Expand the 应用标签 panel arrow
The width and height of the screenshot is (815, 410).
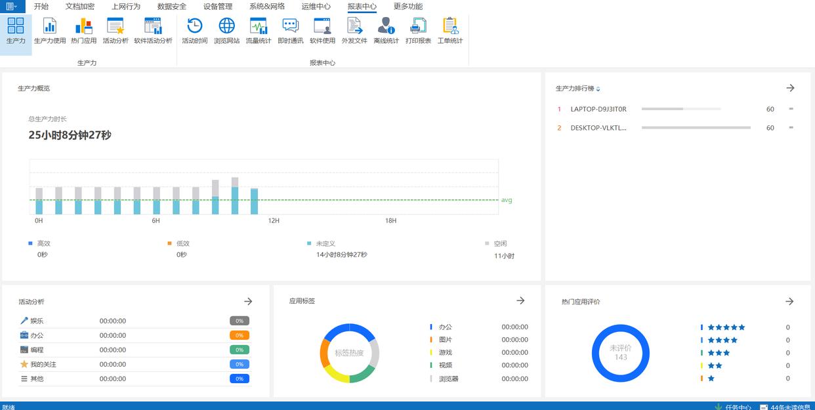(x=520, y=300)
